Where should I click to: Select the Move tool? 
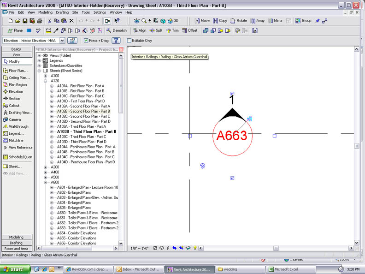click(202, 21)
